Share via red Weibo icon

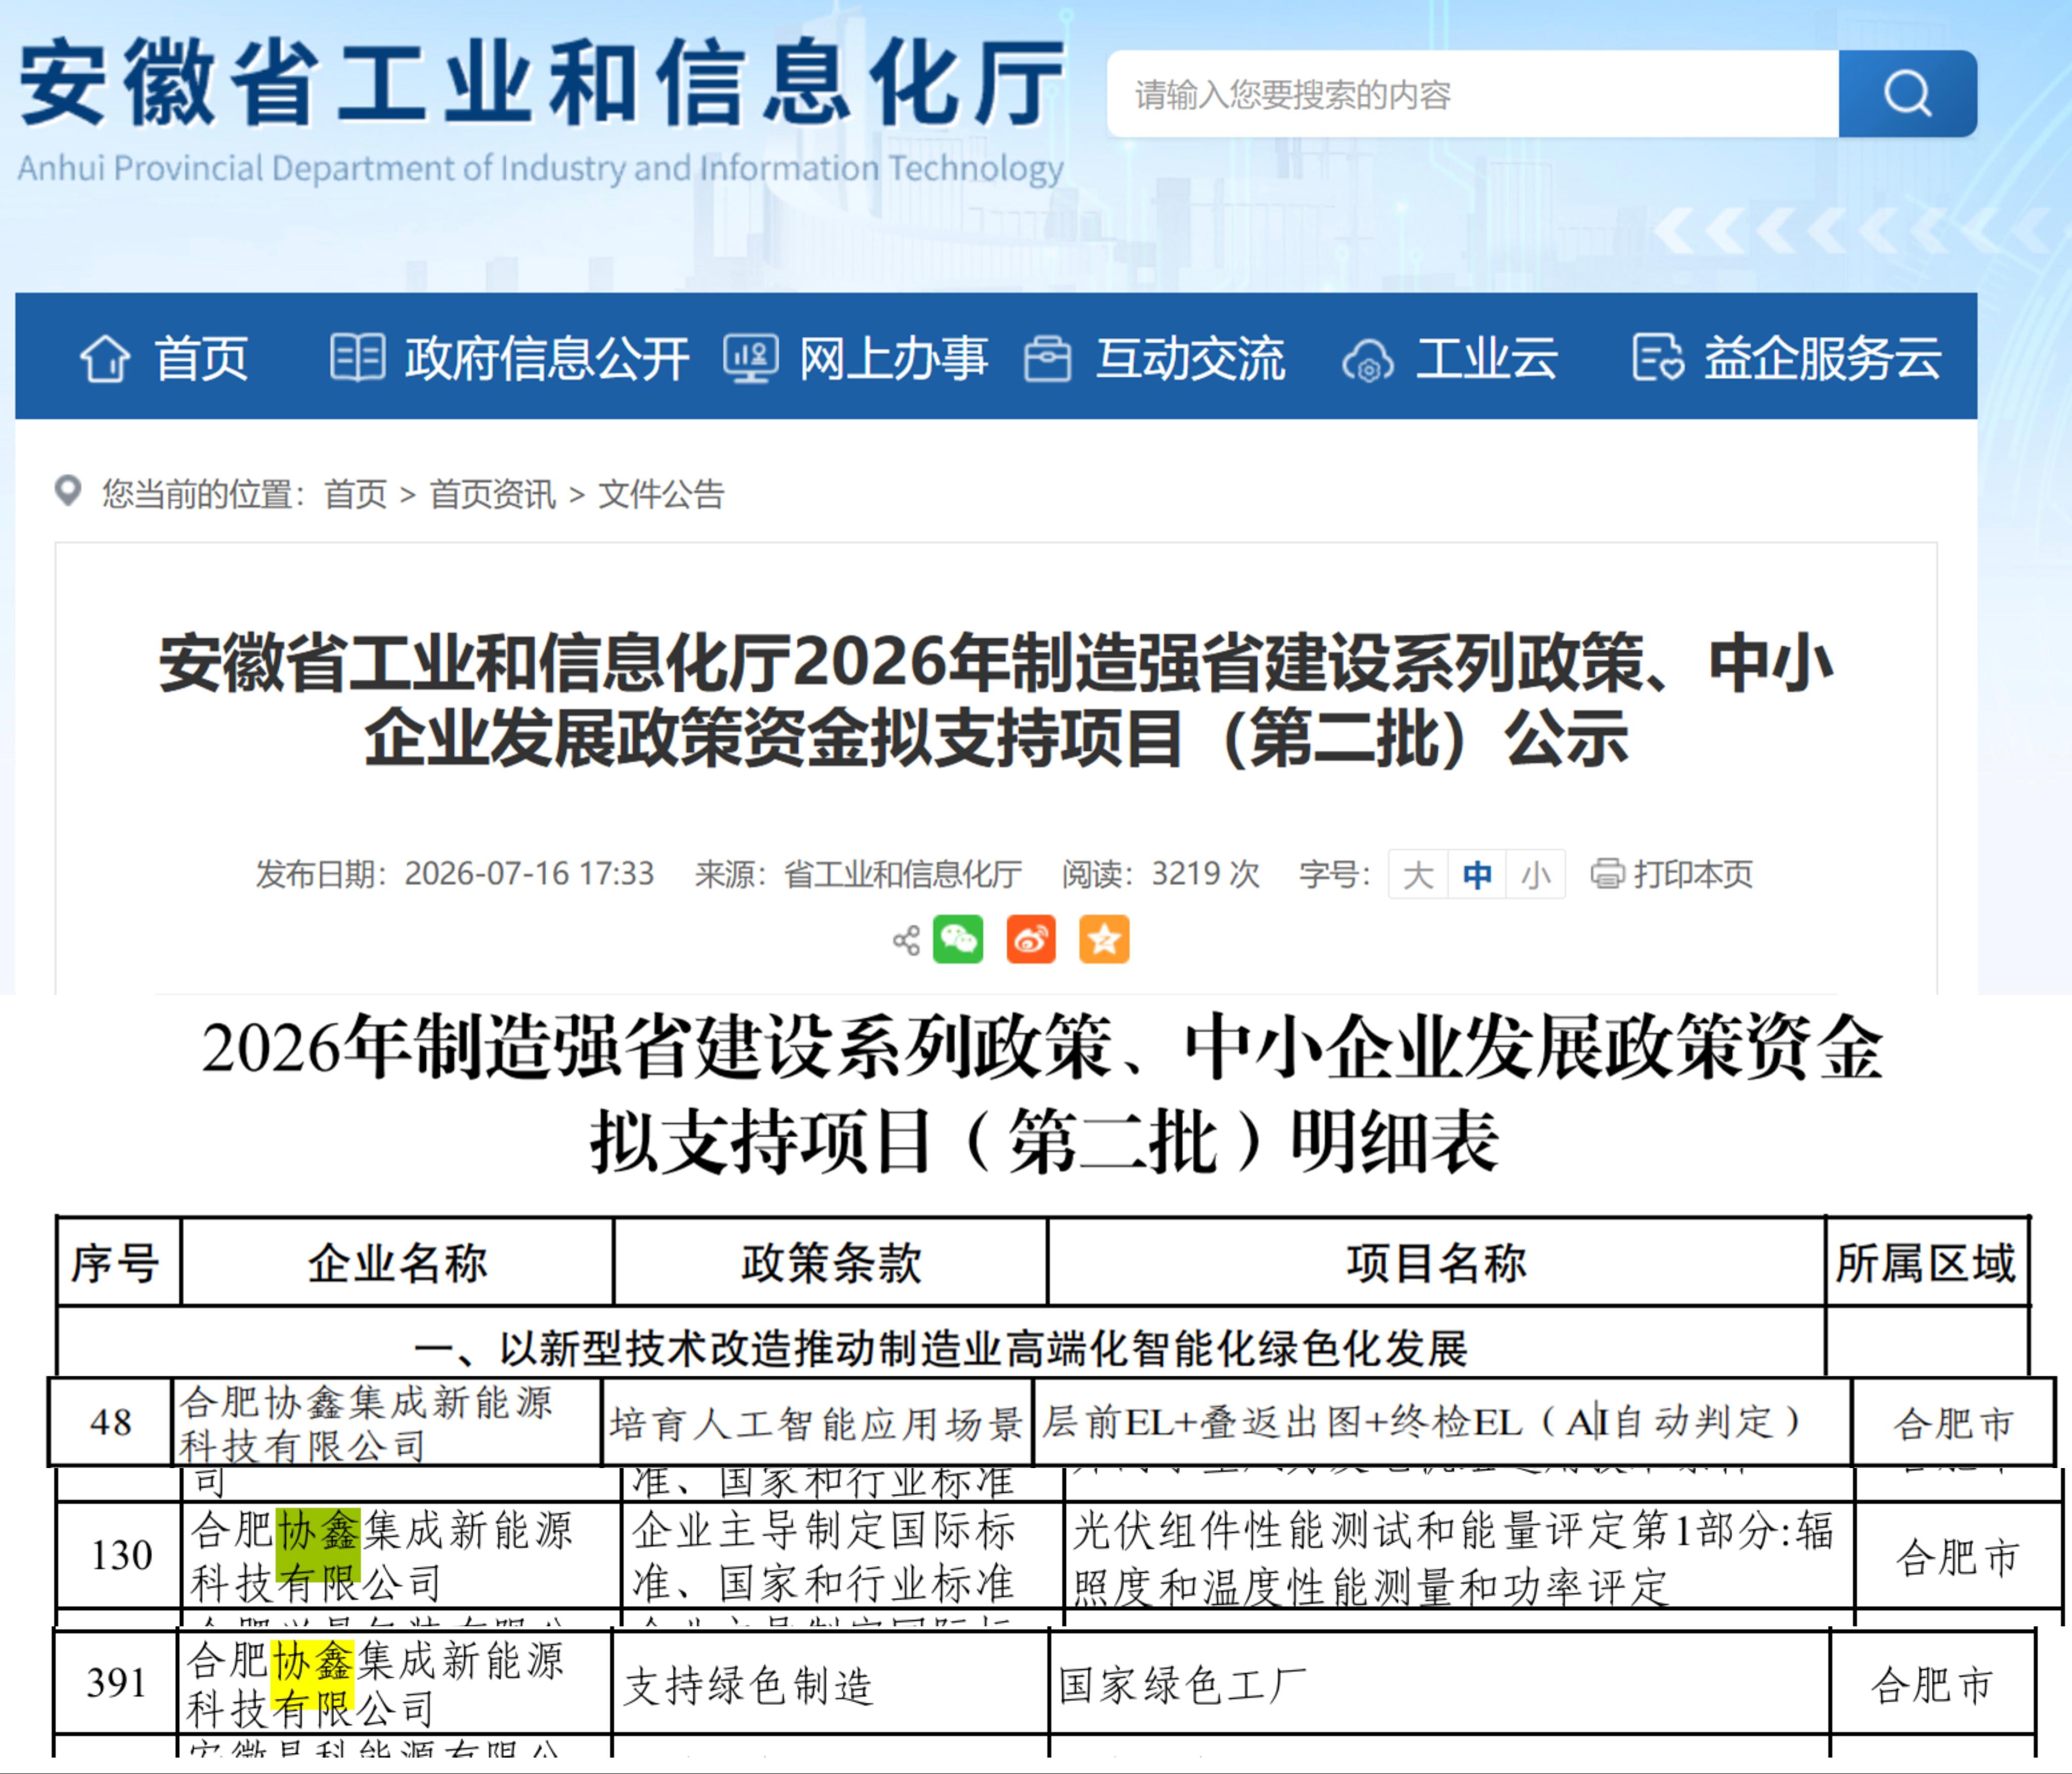pos(1031,940)
